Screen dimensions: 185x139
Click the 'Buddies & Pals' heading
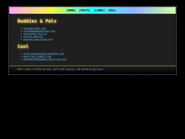[37, 21]
